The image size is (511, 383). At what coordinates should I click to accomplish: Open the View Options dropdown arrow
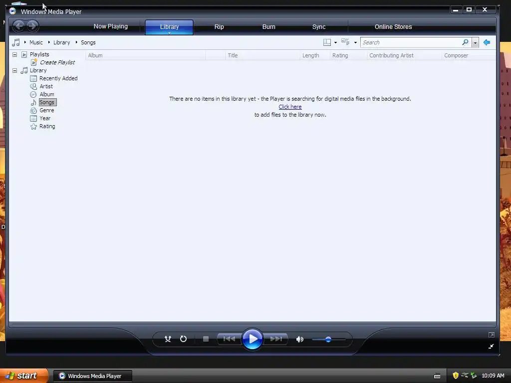click(355, 43)
